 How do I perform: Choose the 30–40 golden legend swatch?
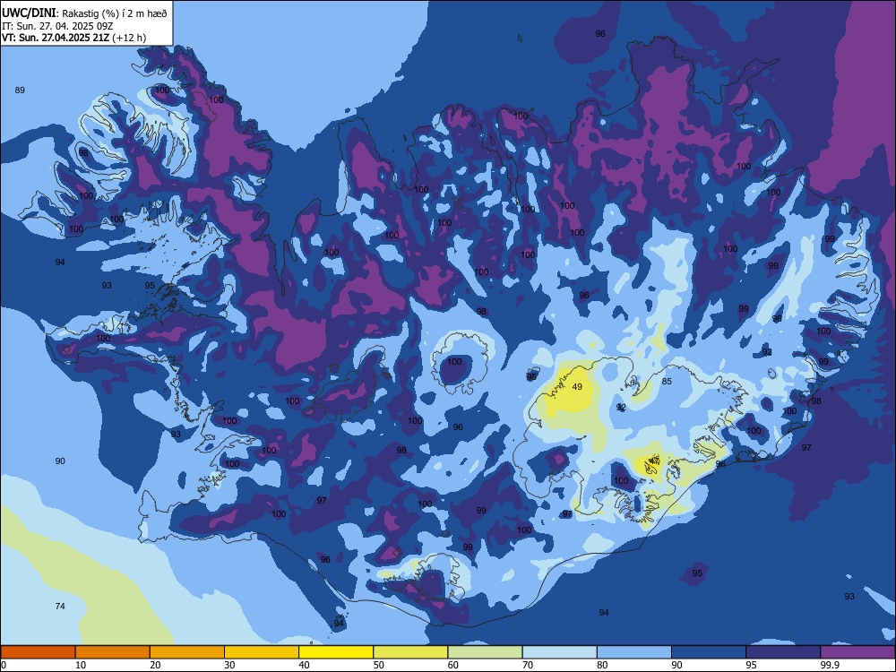[262, 652]
